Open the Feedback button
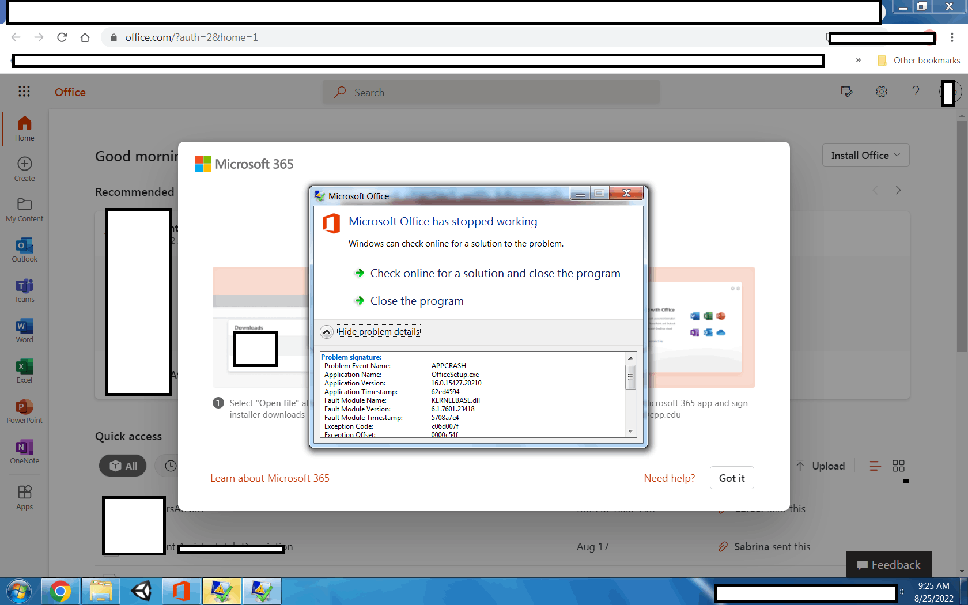The height and width of the screenshot is (605, 968). point(888,565)
